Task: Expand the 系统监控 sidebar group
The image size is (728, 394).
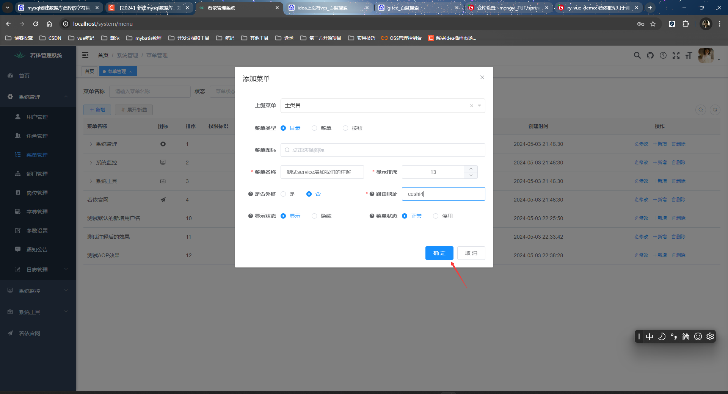Action: click(x=38, y=291)
